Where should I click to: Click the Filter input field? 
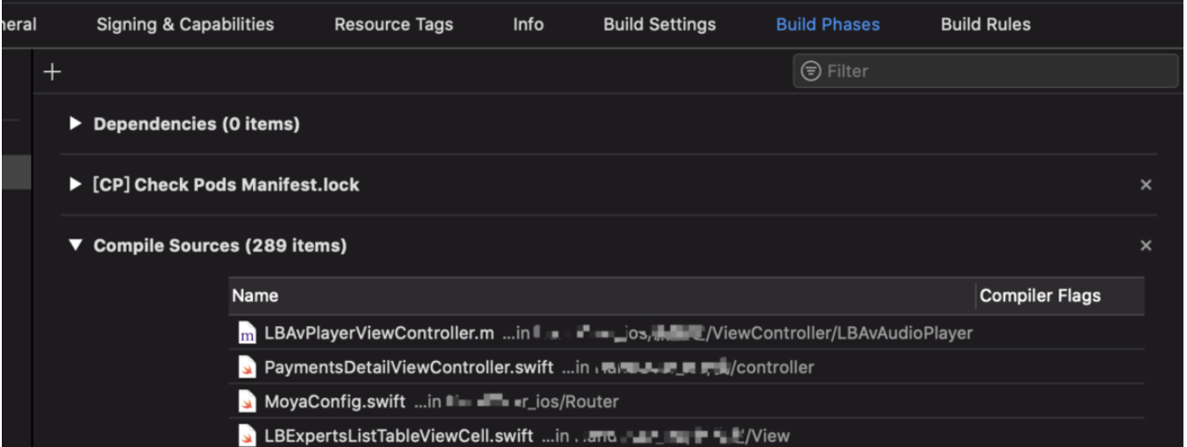coord(986,71)
